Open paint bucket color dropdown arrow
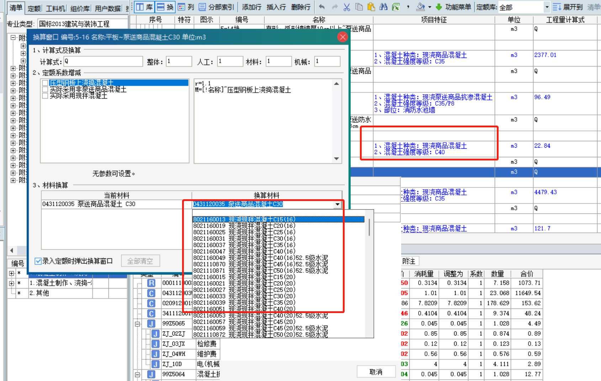 coord(430,7)
